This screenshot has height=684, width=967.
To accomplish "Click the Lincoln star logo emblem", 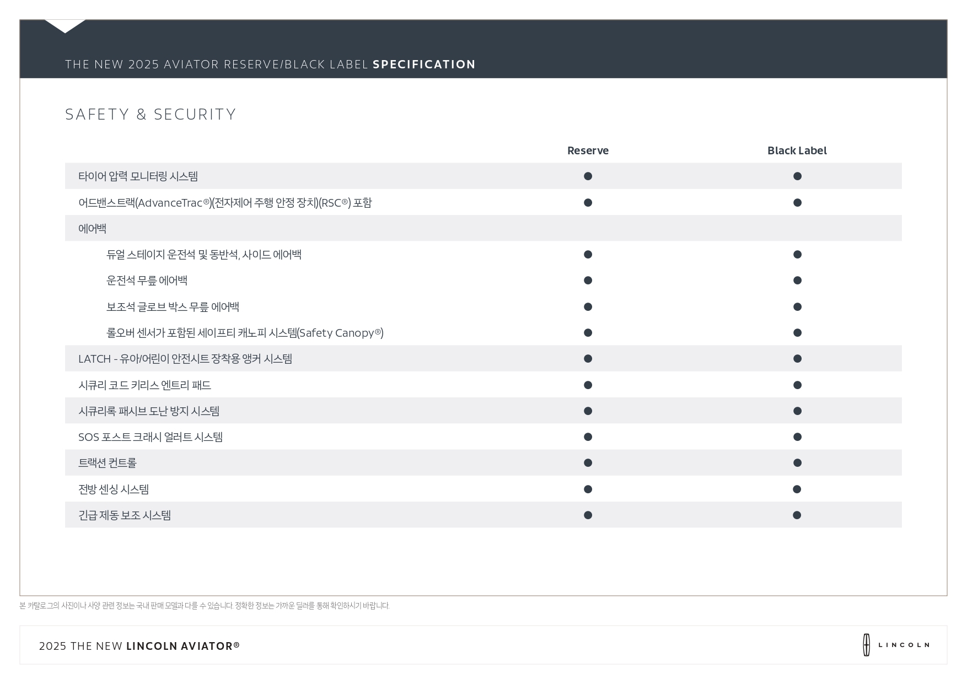I will coord(866,645).
